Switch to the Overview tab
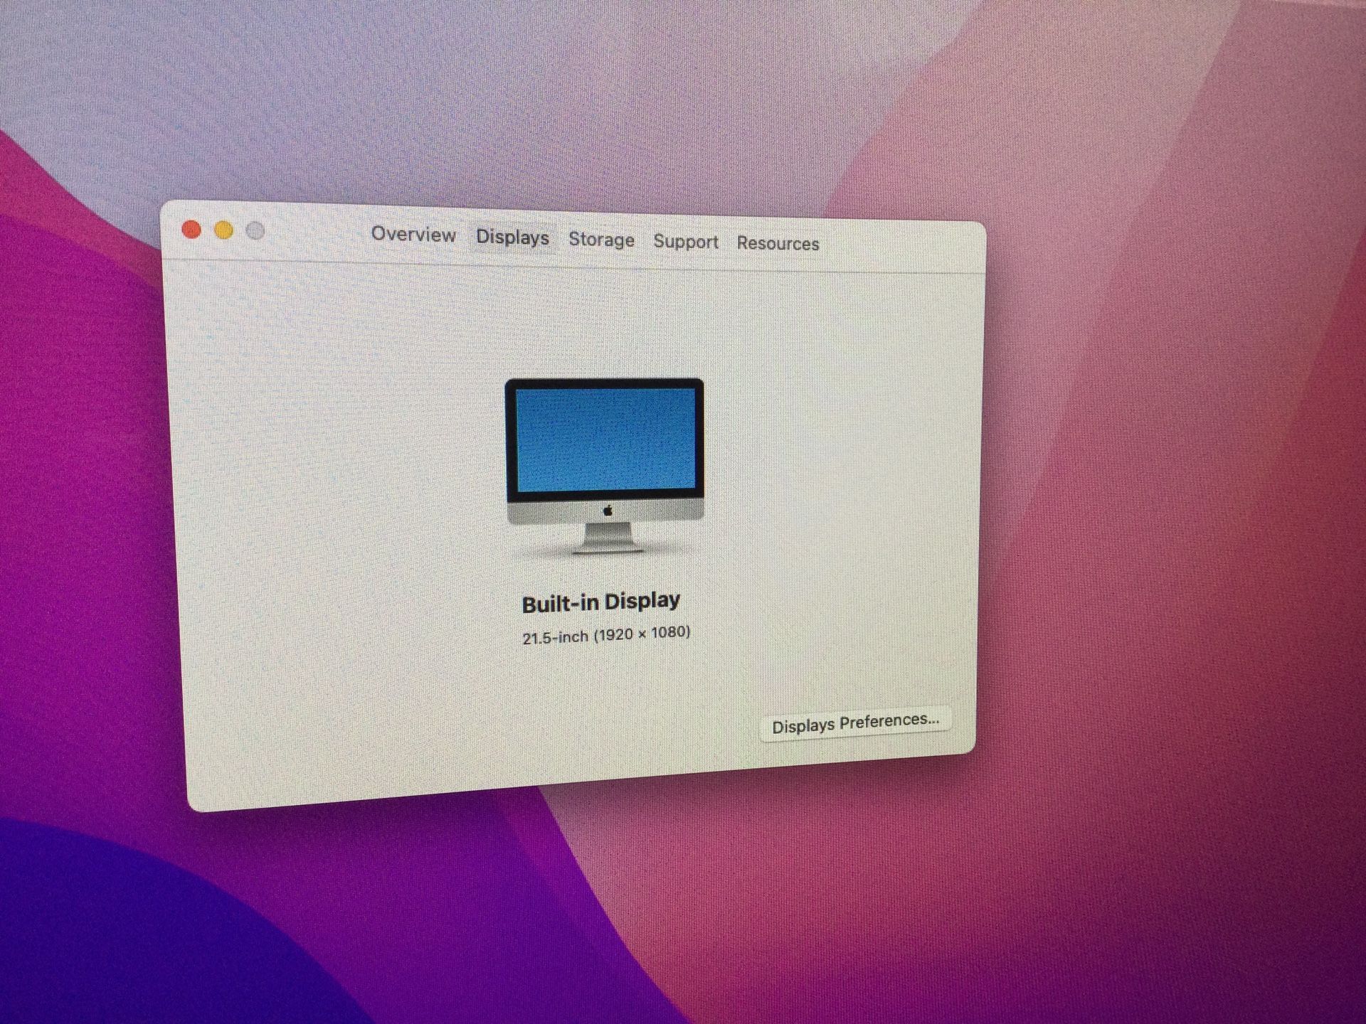Screen dimensions: 1366x1024 (413, 234)
